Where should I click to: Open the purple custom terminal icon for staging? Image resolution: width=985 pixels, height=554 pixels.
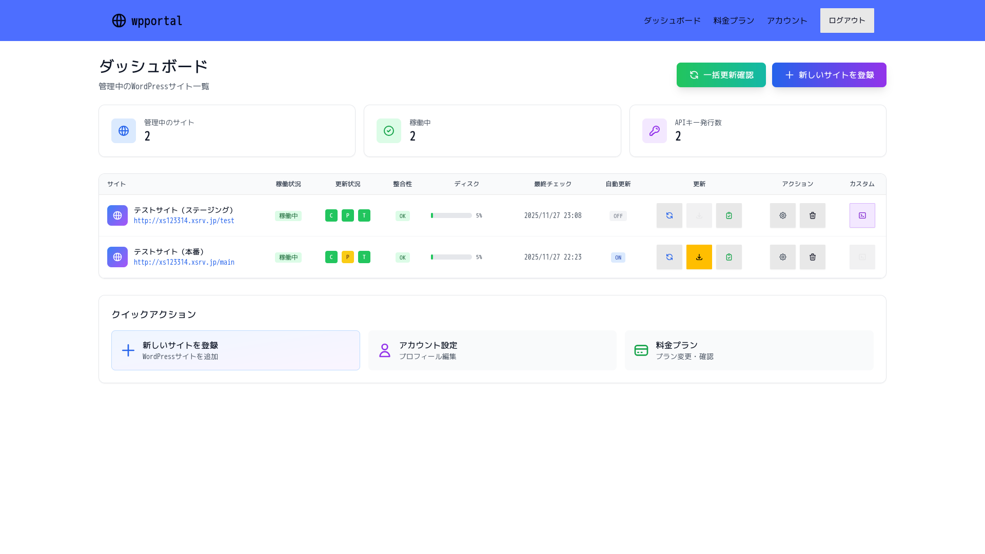point(862,215)
